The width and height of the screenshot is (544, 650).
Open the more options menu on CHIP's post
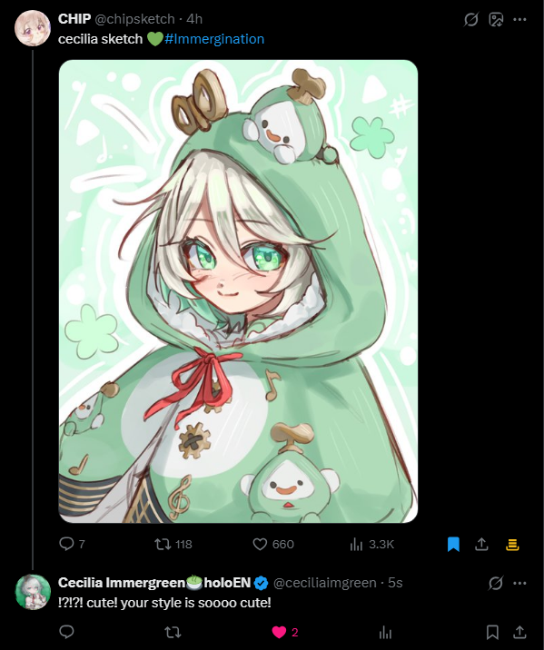(519, 19)
